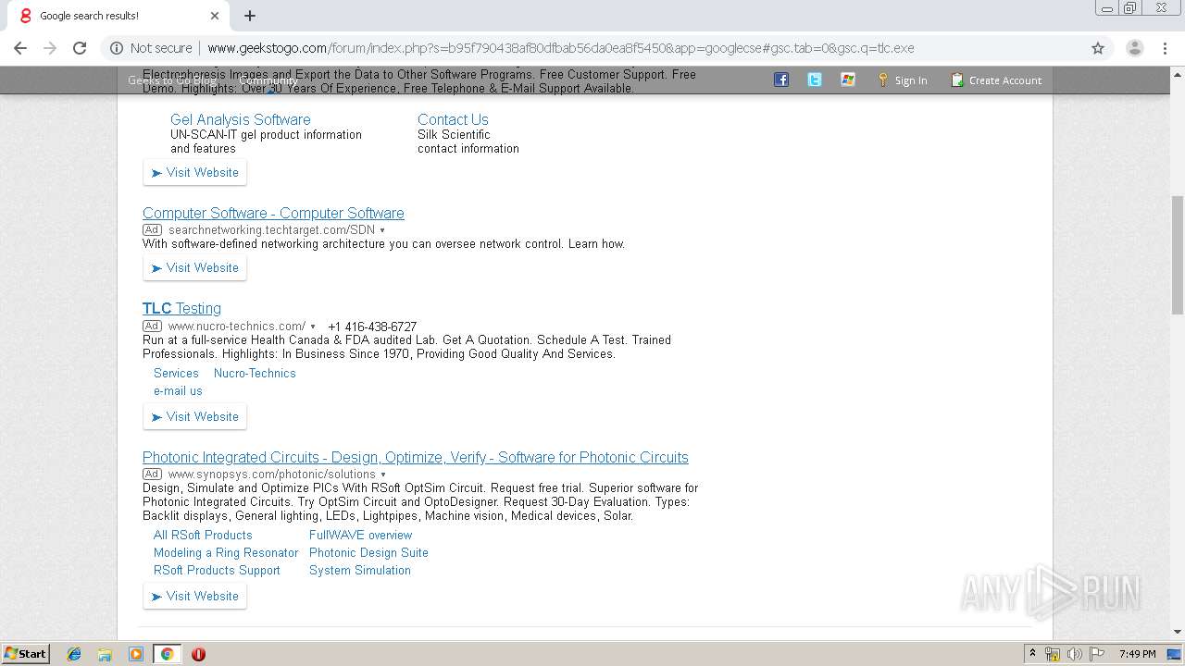Open media player taskbar icon
The width and height of the screenshot is (1185, 666).
136,654
